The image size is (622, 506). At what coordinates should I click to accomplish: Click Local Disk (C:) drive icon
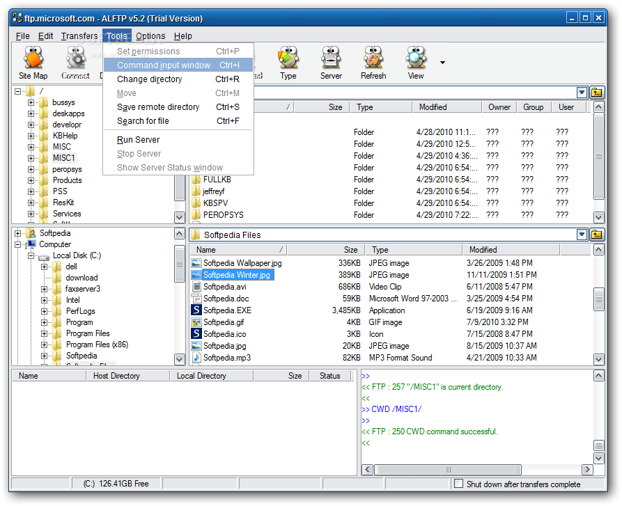pos(44,257)
